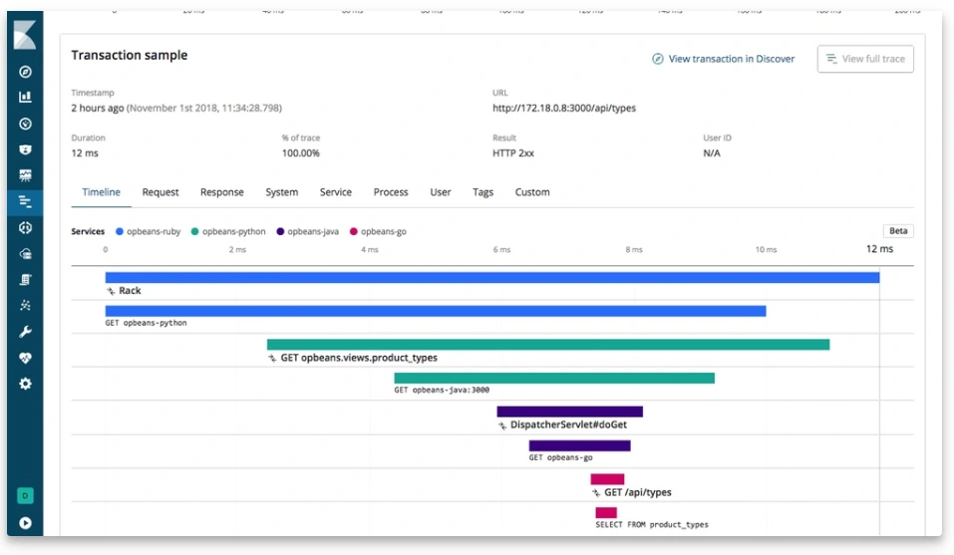
Task: Click View transaction in Discover link
Action: coord(724,59)
